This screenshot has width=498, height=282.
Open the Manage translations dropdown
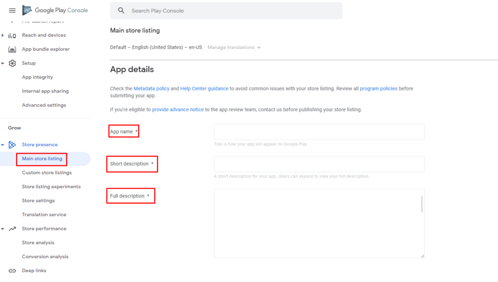234,47
